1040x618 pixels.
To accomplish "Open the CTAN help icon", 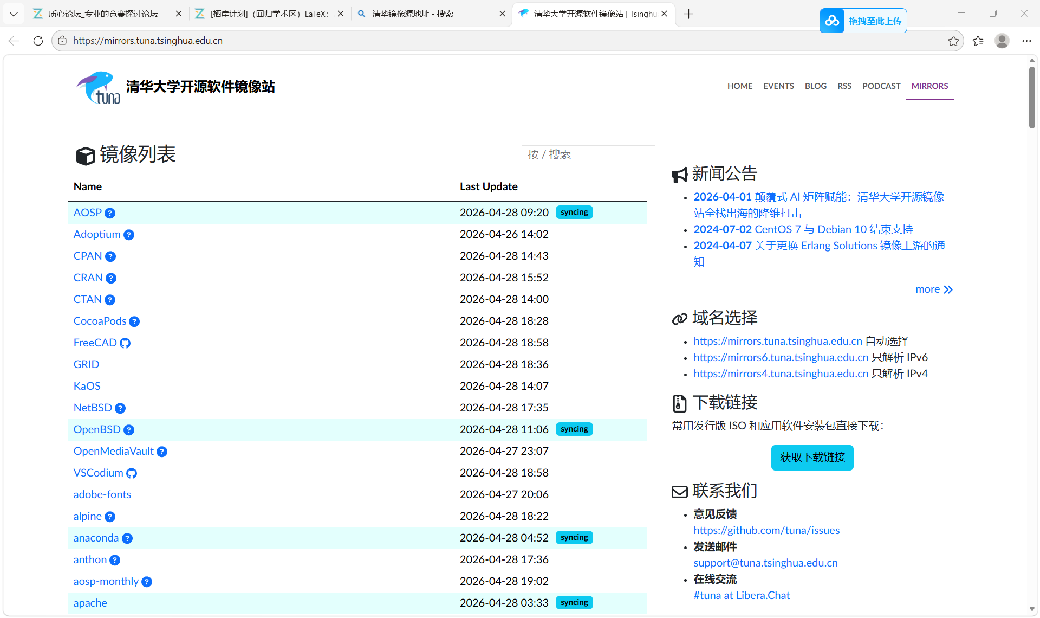I will [x=110, y=300].
